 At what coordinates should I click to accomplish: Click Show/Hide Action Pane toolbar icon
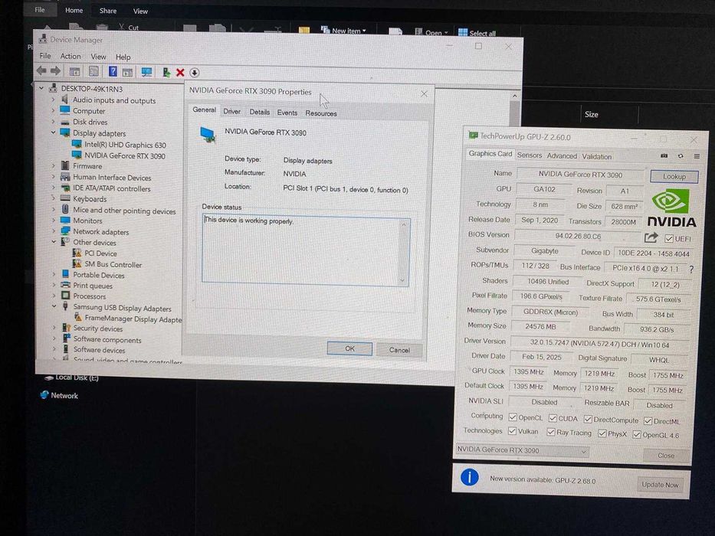[x=128, y=72]
